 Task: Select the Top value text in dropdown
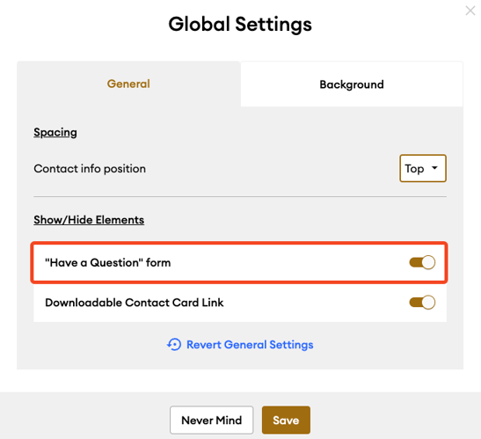[x=414, y=169]
